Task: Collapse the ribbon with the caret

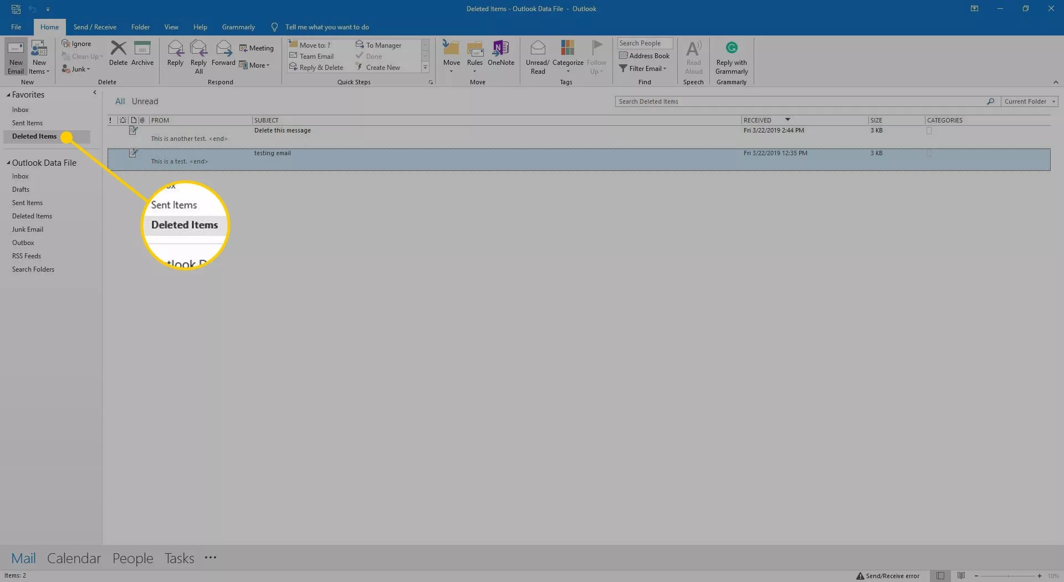Action: pyautogui.click(x=1055, y=82)
